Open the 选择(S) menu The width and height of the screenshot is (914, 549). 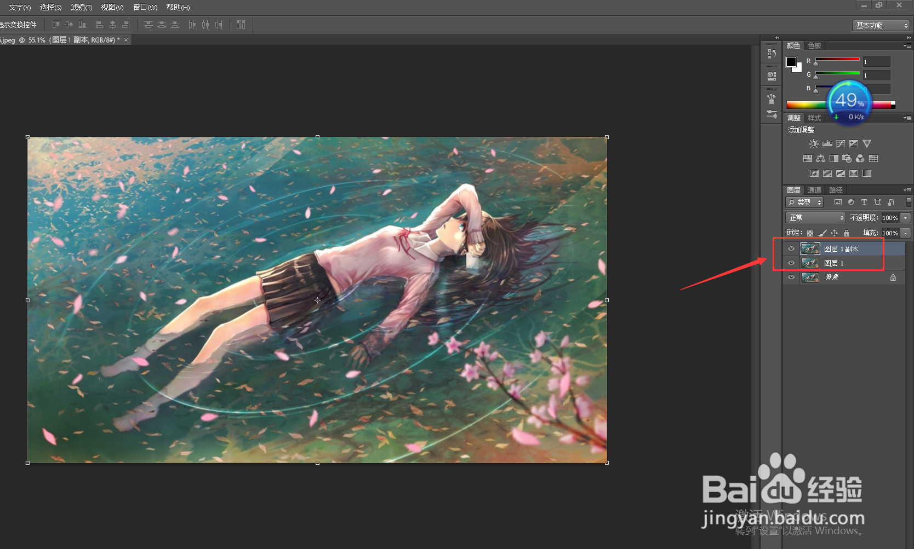50,7
